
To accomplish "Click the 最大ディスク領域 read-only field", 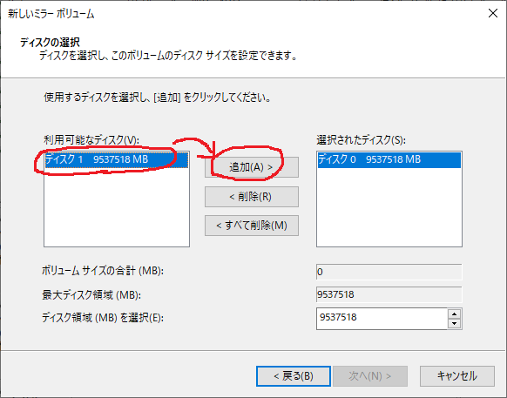I will (389, 294).
